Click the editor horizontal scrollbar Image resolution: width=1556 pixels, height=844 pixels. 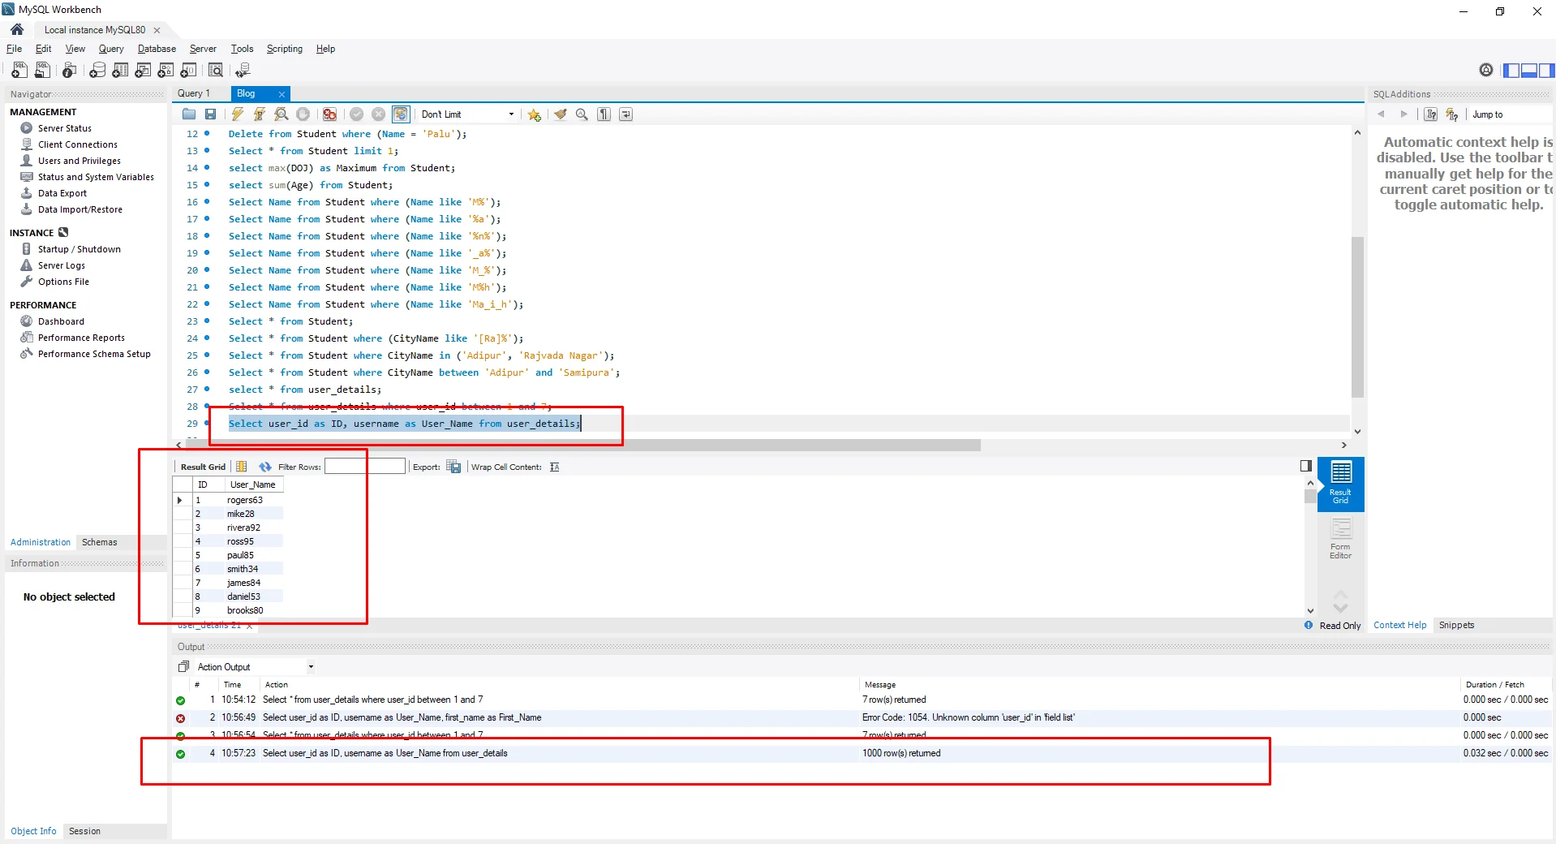582,446
